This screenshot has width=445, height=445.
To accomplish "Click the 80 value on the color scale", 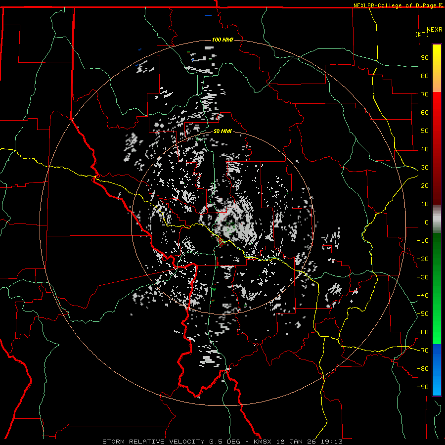I will pyautogui.click(x=425, y=76).
